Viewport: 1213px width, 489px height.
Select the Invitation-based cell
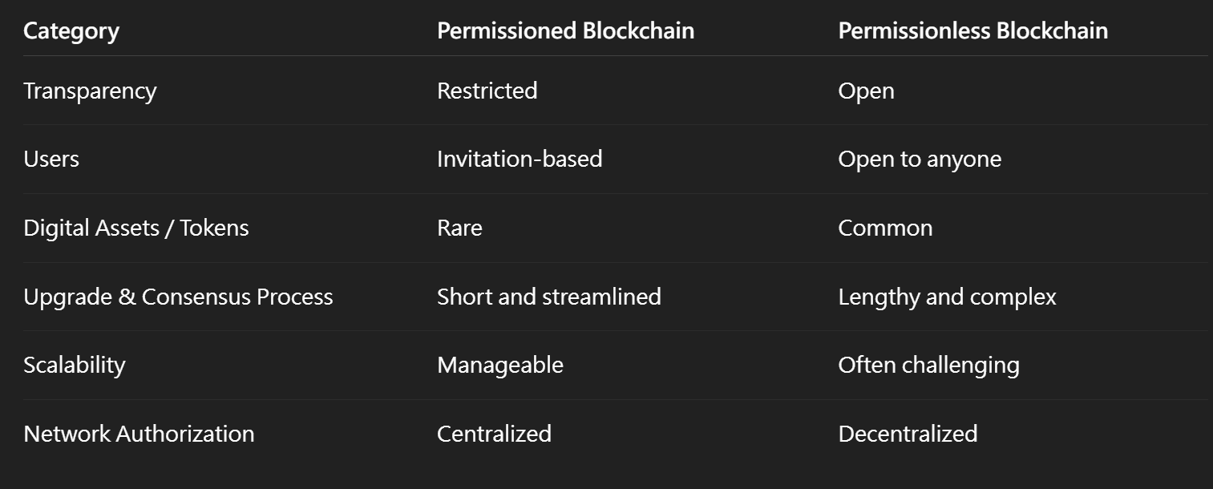pyautogui.click(x=520, y=160)
